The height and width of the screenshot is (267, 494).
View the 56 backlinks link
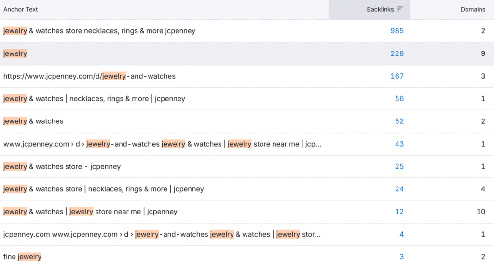coord(399,99)
